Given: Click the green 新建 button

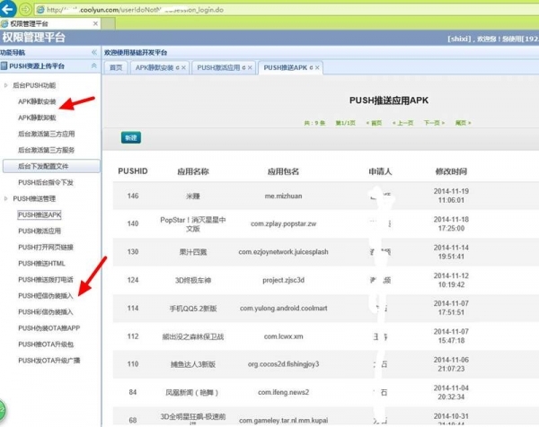Looking at the screenshot, I should click(131, 137).
